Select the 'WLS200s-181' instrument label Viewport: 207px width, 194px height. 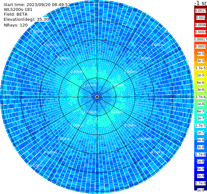(x=18, y=10)
